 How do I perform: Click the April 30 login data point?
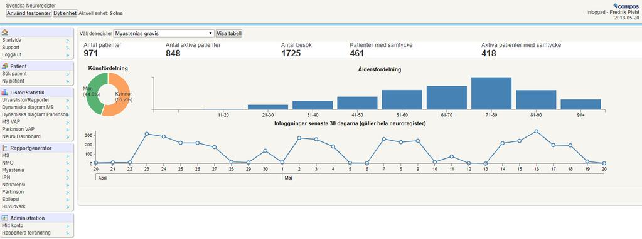point(265,151)
